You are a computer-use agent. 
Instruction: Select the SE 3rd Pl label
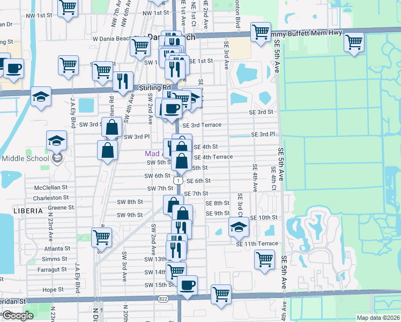(263, 135)
